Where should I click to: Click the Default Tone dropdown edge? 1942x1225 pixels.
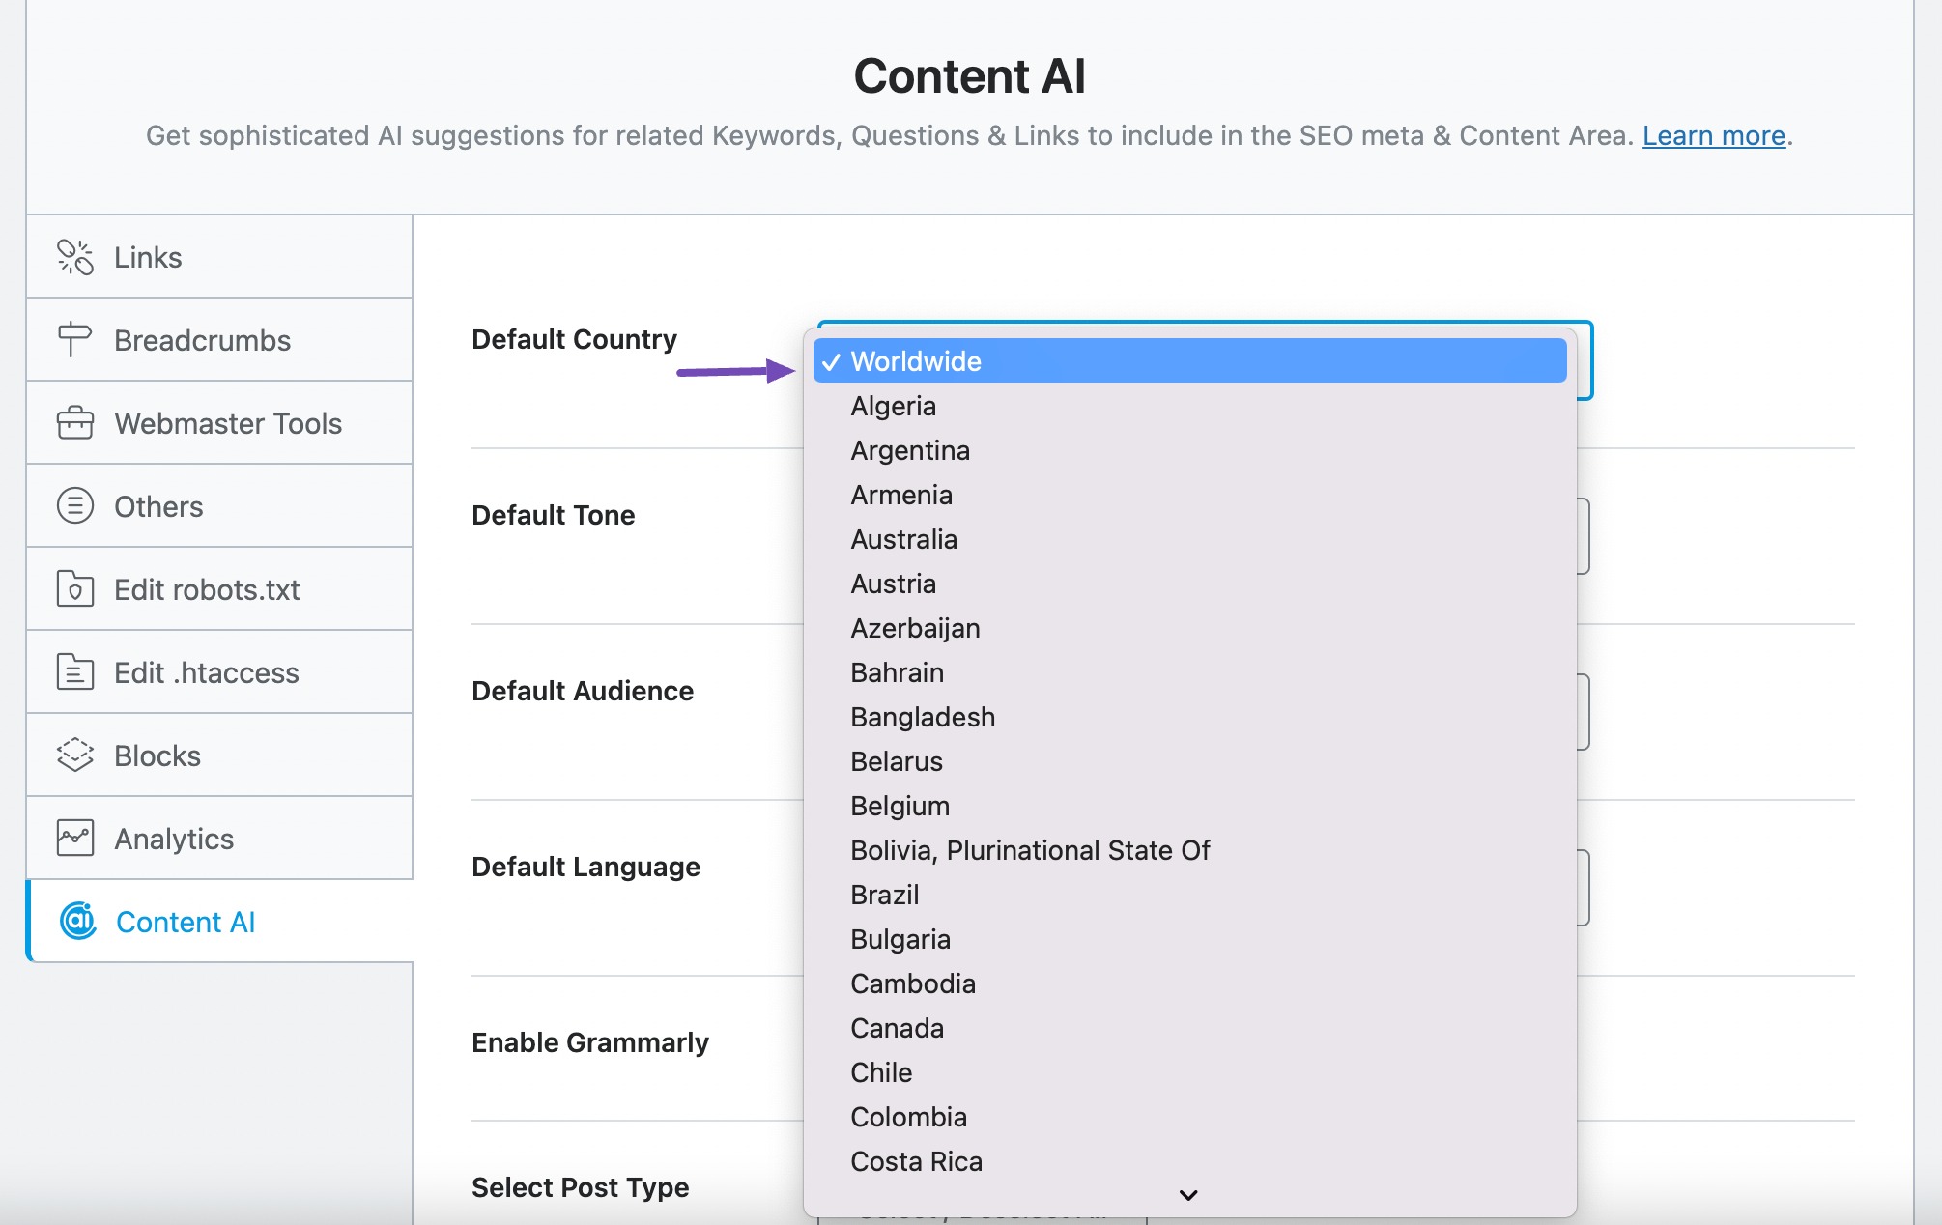[x=1584, y=536]
